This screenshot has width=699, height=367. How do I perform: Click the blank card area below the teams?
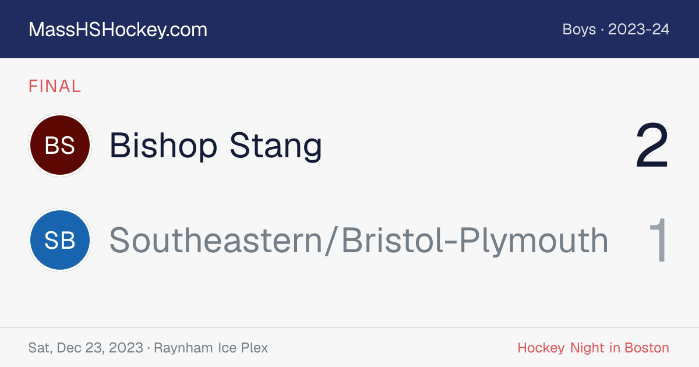tap(349, 298)
